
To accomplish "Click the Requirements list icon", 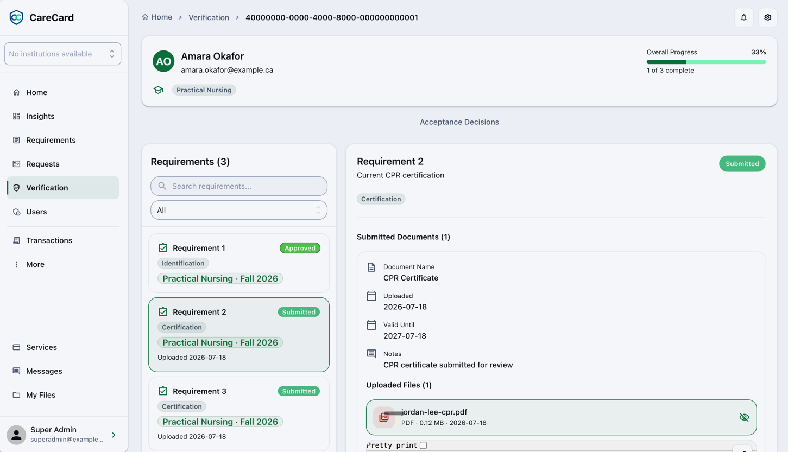I will (x=16, y=140).
